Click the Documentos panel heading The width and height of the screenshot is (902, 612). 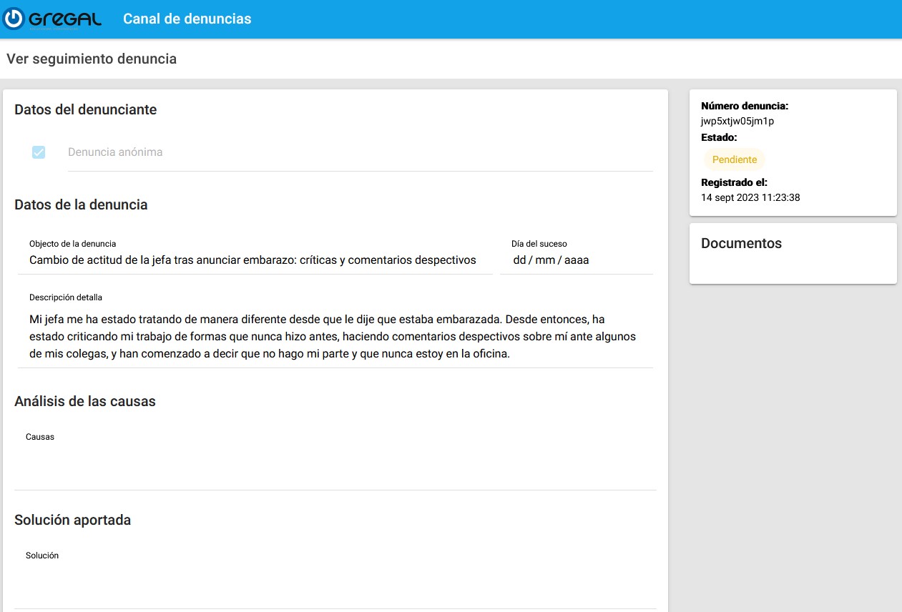741,243
